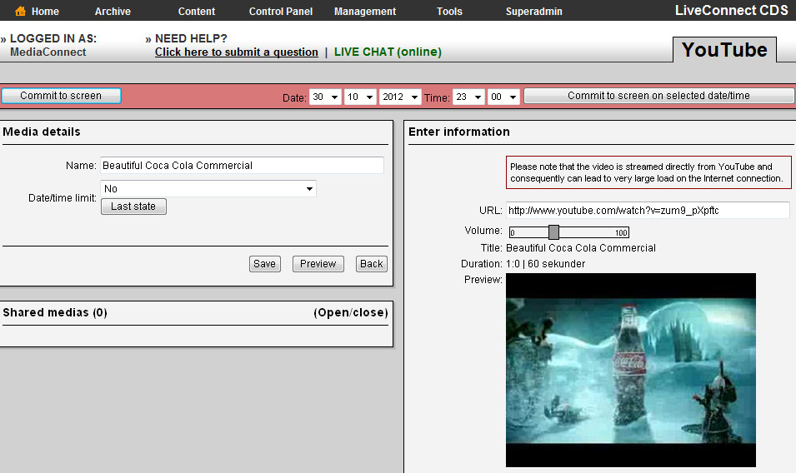Toggle Shared medias (Open/close) expander
Screen dimensions: 796x473
(x=351, y=312)
